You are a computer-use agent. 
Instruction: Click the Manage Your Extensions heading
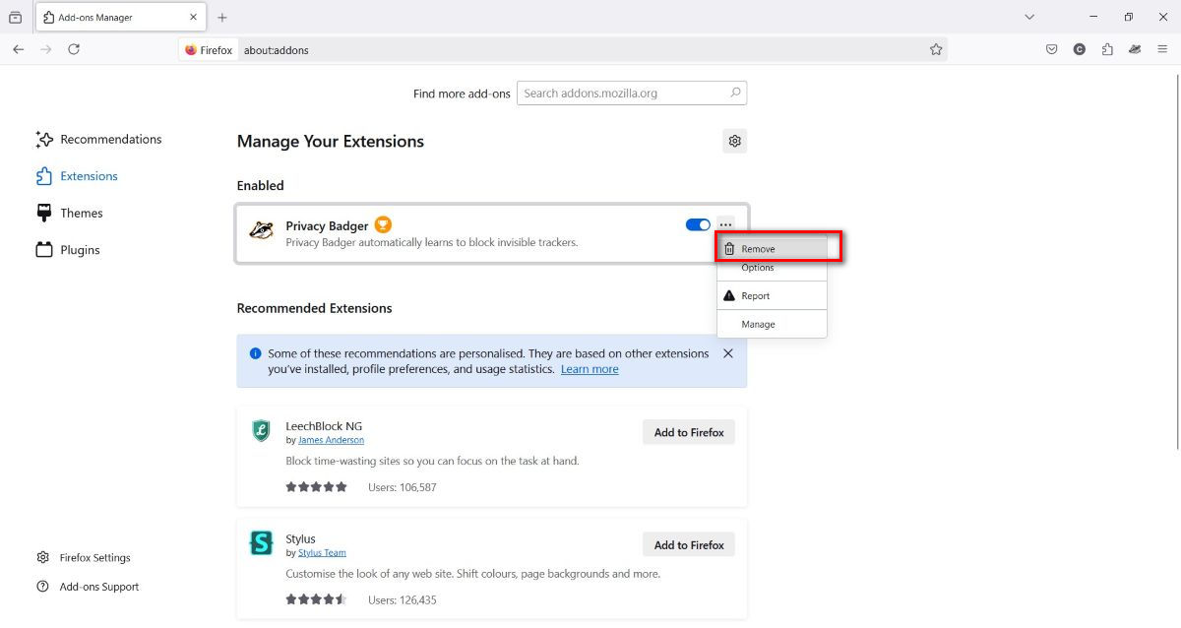pyautogui.click(x=331, y=141)
